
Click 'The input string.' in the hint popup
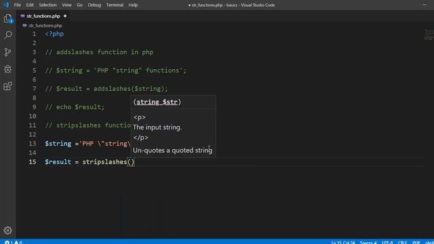(x=157, y=127)
